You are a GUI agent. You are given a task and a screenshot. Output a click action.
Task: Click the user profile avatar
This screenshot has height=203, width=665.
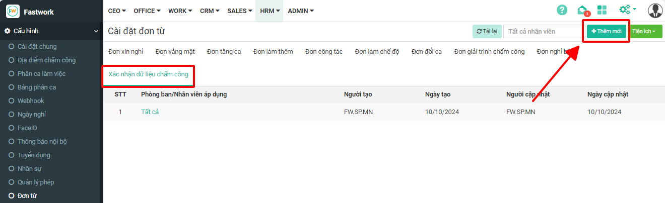655,11
